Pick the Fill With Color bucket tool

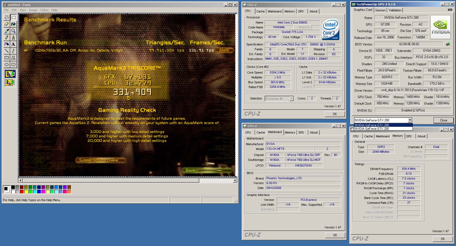(13, 24)
